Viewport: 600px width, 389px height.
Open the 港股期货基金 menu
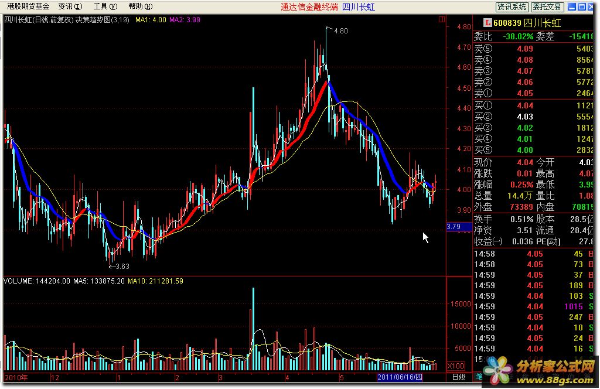(28, 6)
